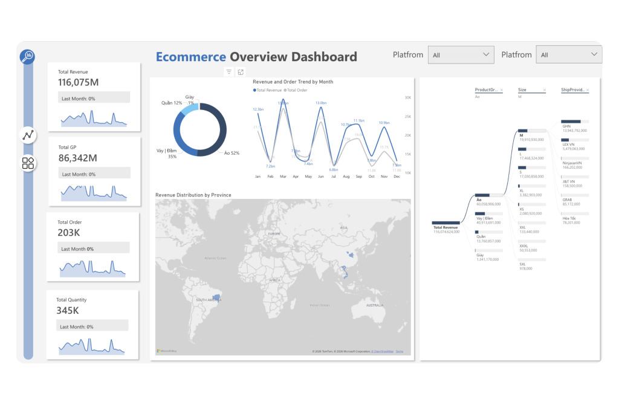This screenshot has height=413, width=619.
Task: Click the filter icon above donut chart
Action: click(x=229, y=72)
